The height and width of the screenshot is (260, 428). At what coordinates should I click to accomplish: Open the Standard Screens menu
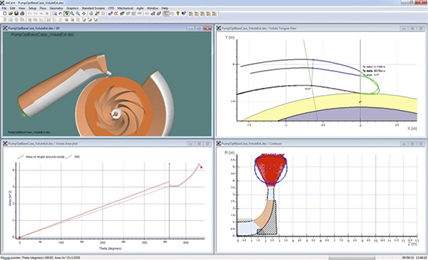93,8
